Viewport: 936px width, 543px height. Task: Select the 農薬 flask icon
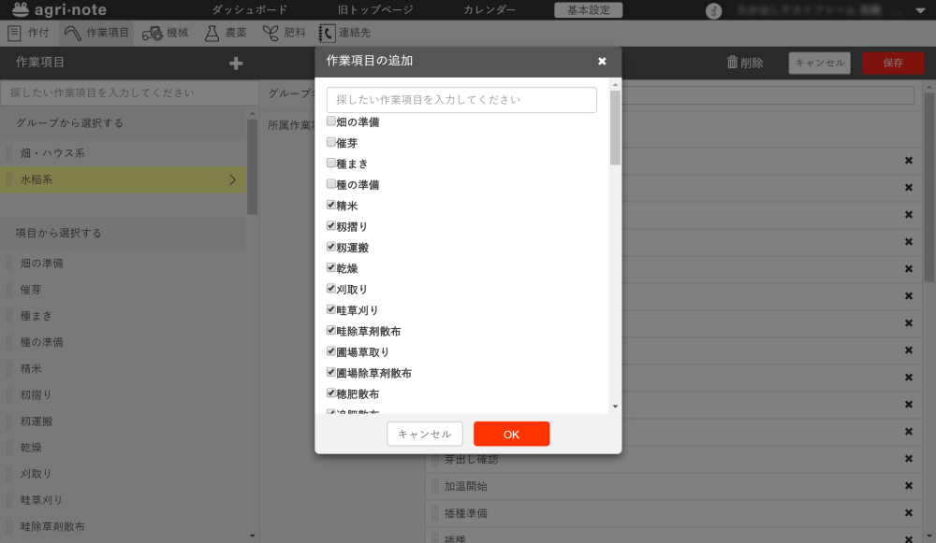[212, 34]
